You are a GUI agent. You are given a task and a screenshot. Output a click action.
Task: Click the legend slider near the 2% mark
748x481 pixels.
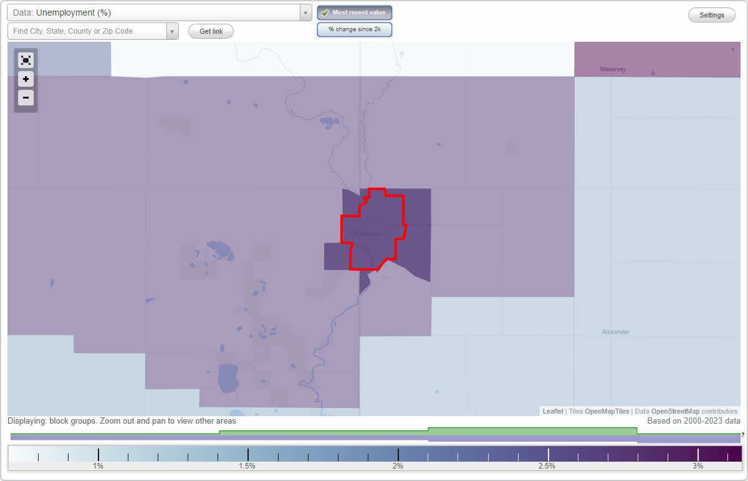point(397,454)
